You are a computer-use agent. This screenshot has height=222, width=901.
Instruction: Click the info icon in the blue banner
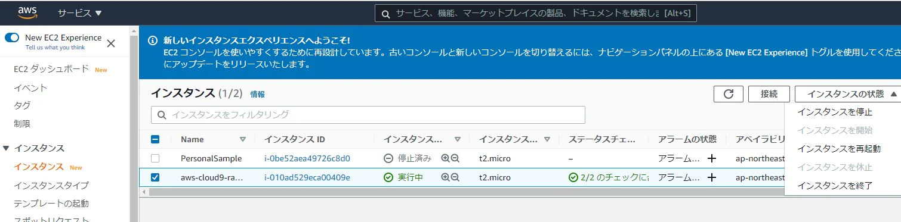coord(152,41)
